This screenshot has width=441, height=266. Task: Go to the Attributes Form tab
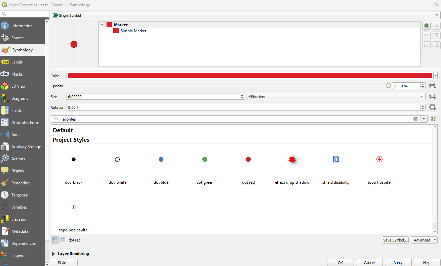tap(25, 123)
